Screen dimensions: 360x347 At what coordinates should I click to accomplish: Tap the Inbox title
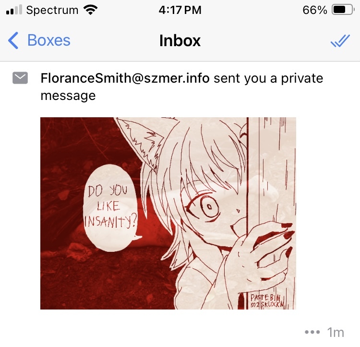[x=180, y=41]
